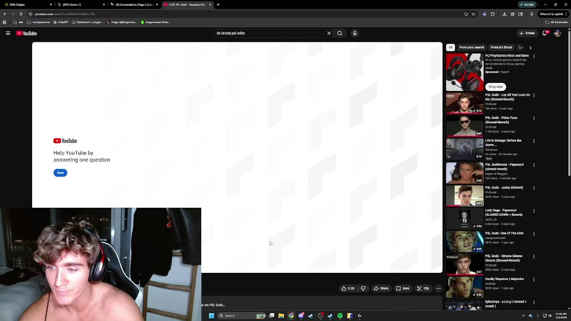Show more filter chips with right arrow
This screenshot has width=571, height=321.
click(x=530, y=47)
